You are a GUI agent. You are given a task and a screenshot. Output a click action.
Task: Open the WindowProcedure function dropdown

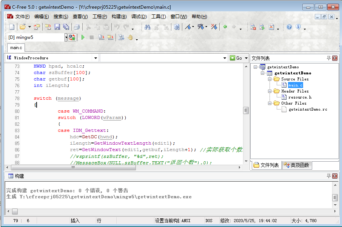coord(96,58)
